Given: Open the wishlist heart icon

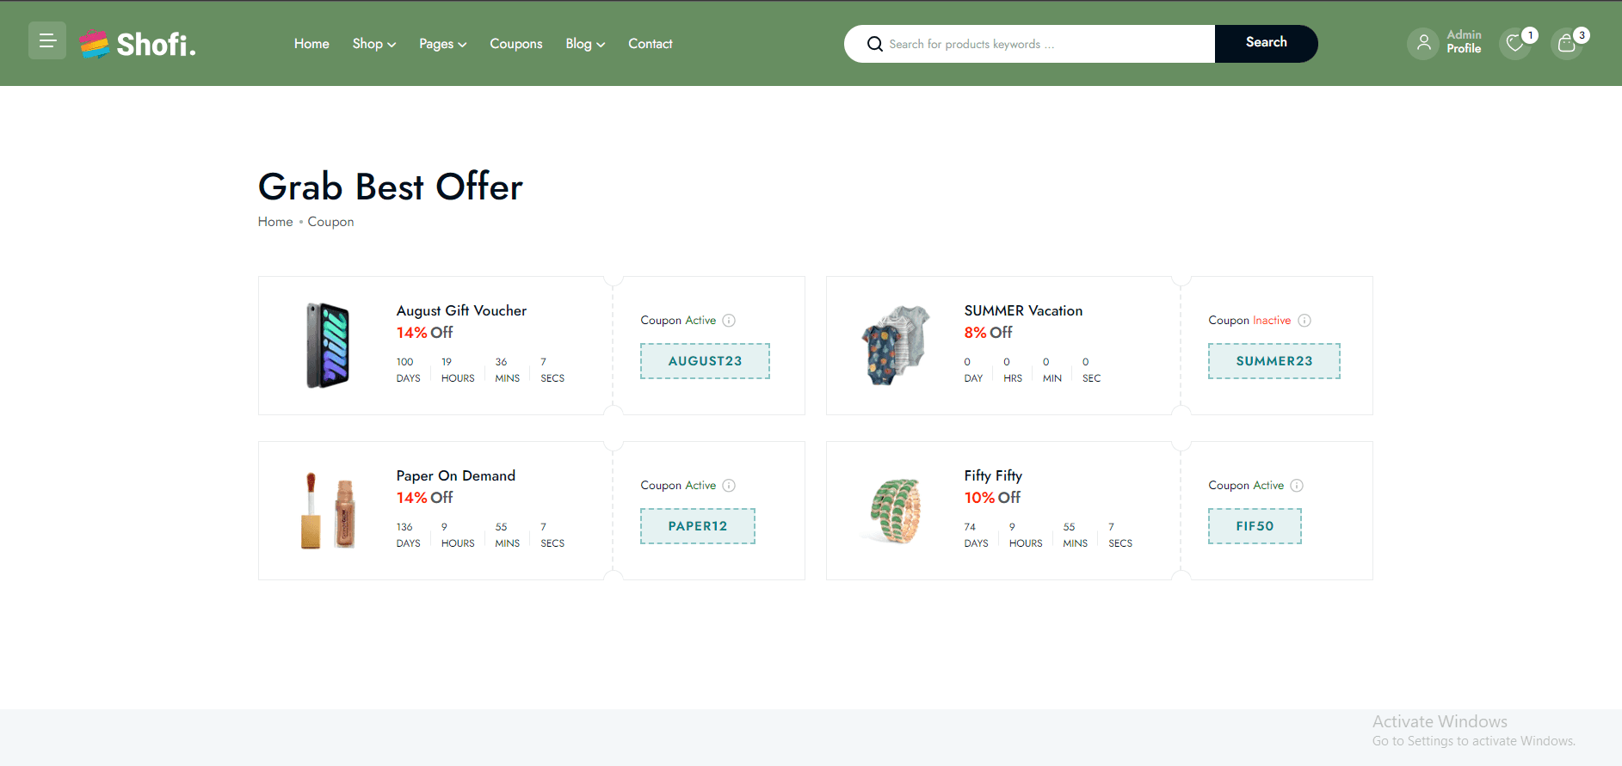Looking at the screenshot, I should coord(1514,44).
